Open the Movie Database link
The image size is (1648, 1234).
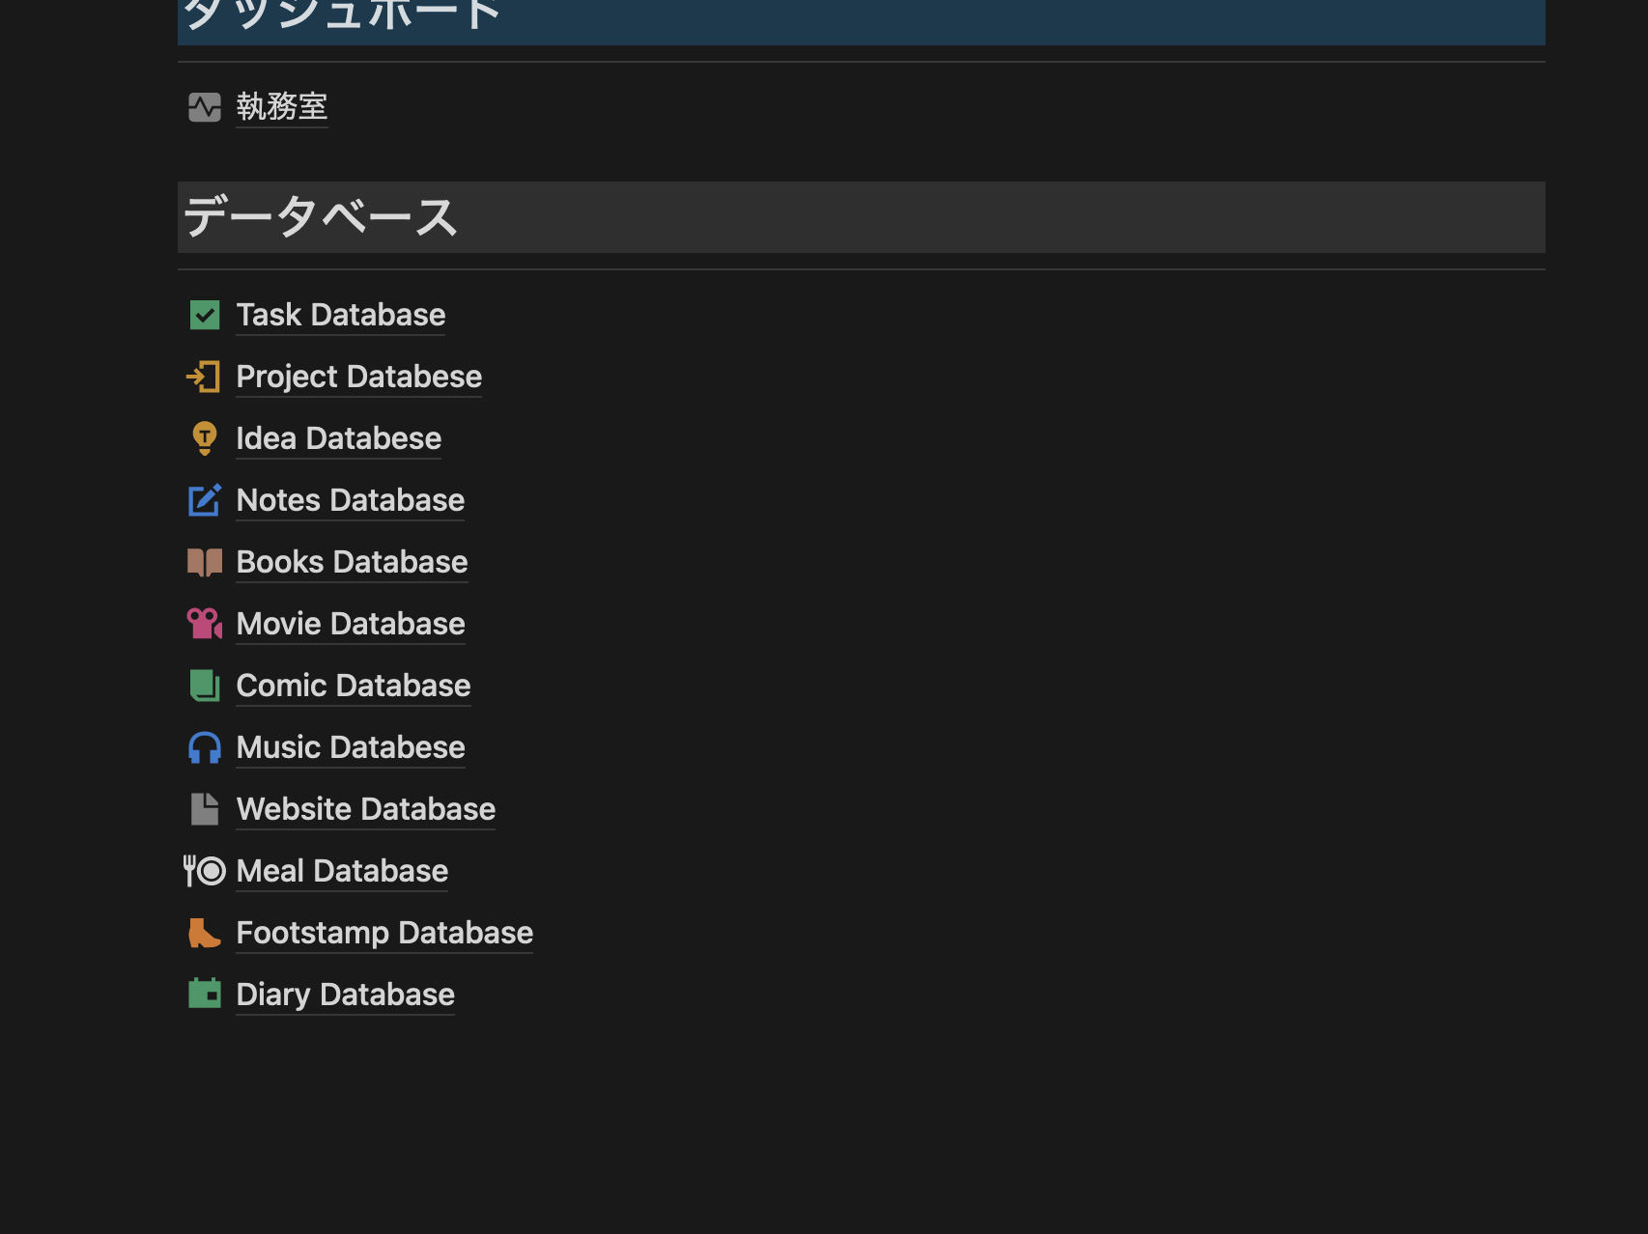(350, 624)
